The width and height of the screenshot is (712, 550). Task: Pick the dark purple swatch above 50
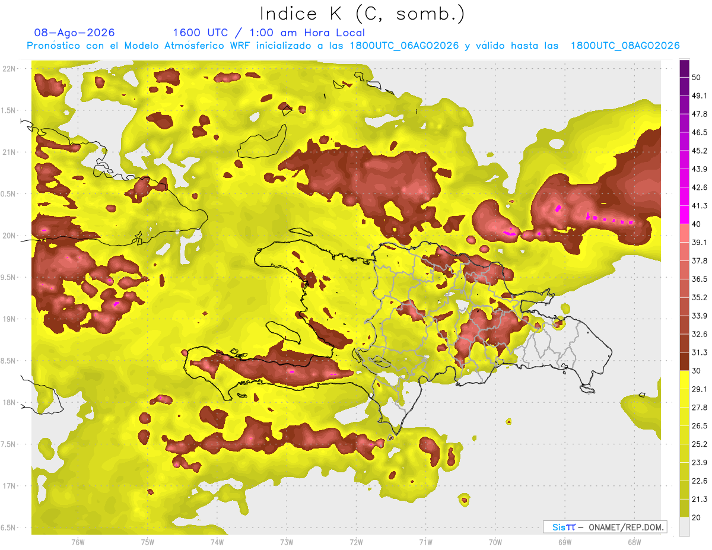click(684, 68)
